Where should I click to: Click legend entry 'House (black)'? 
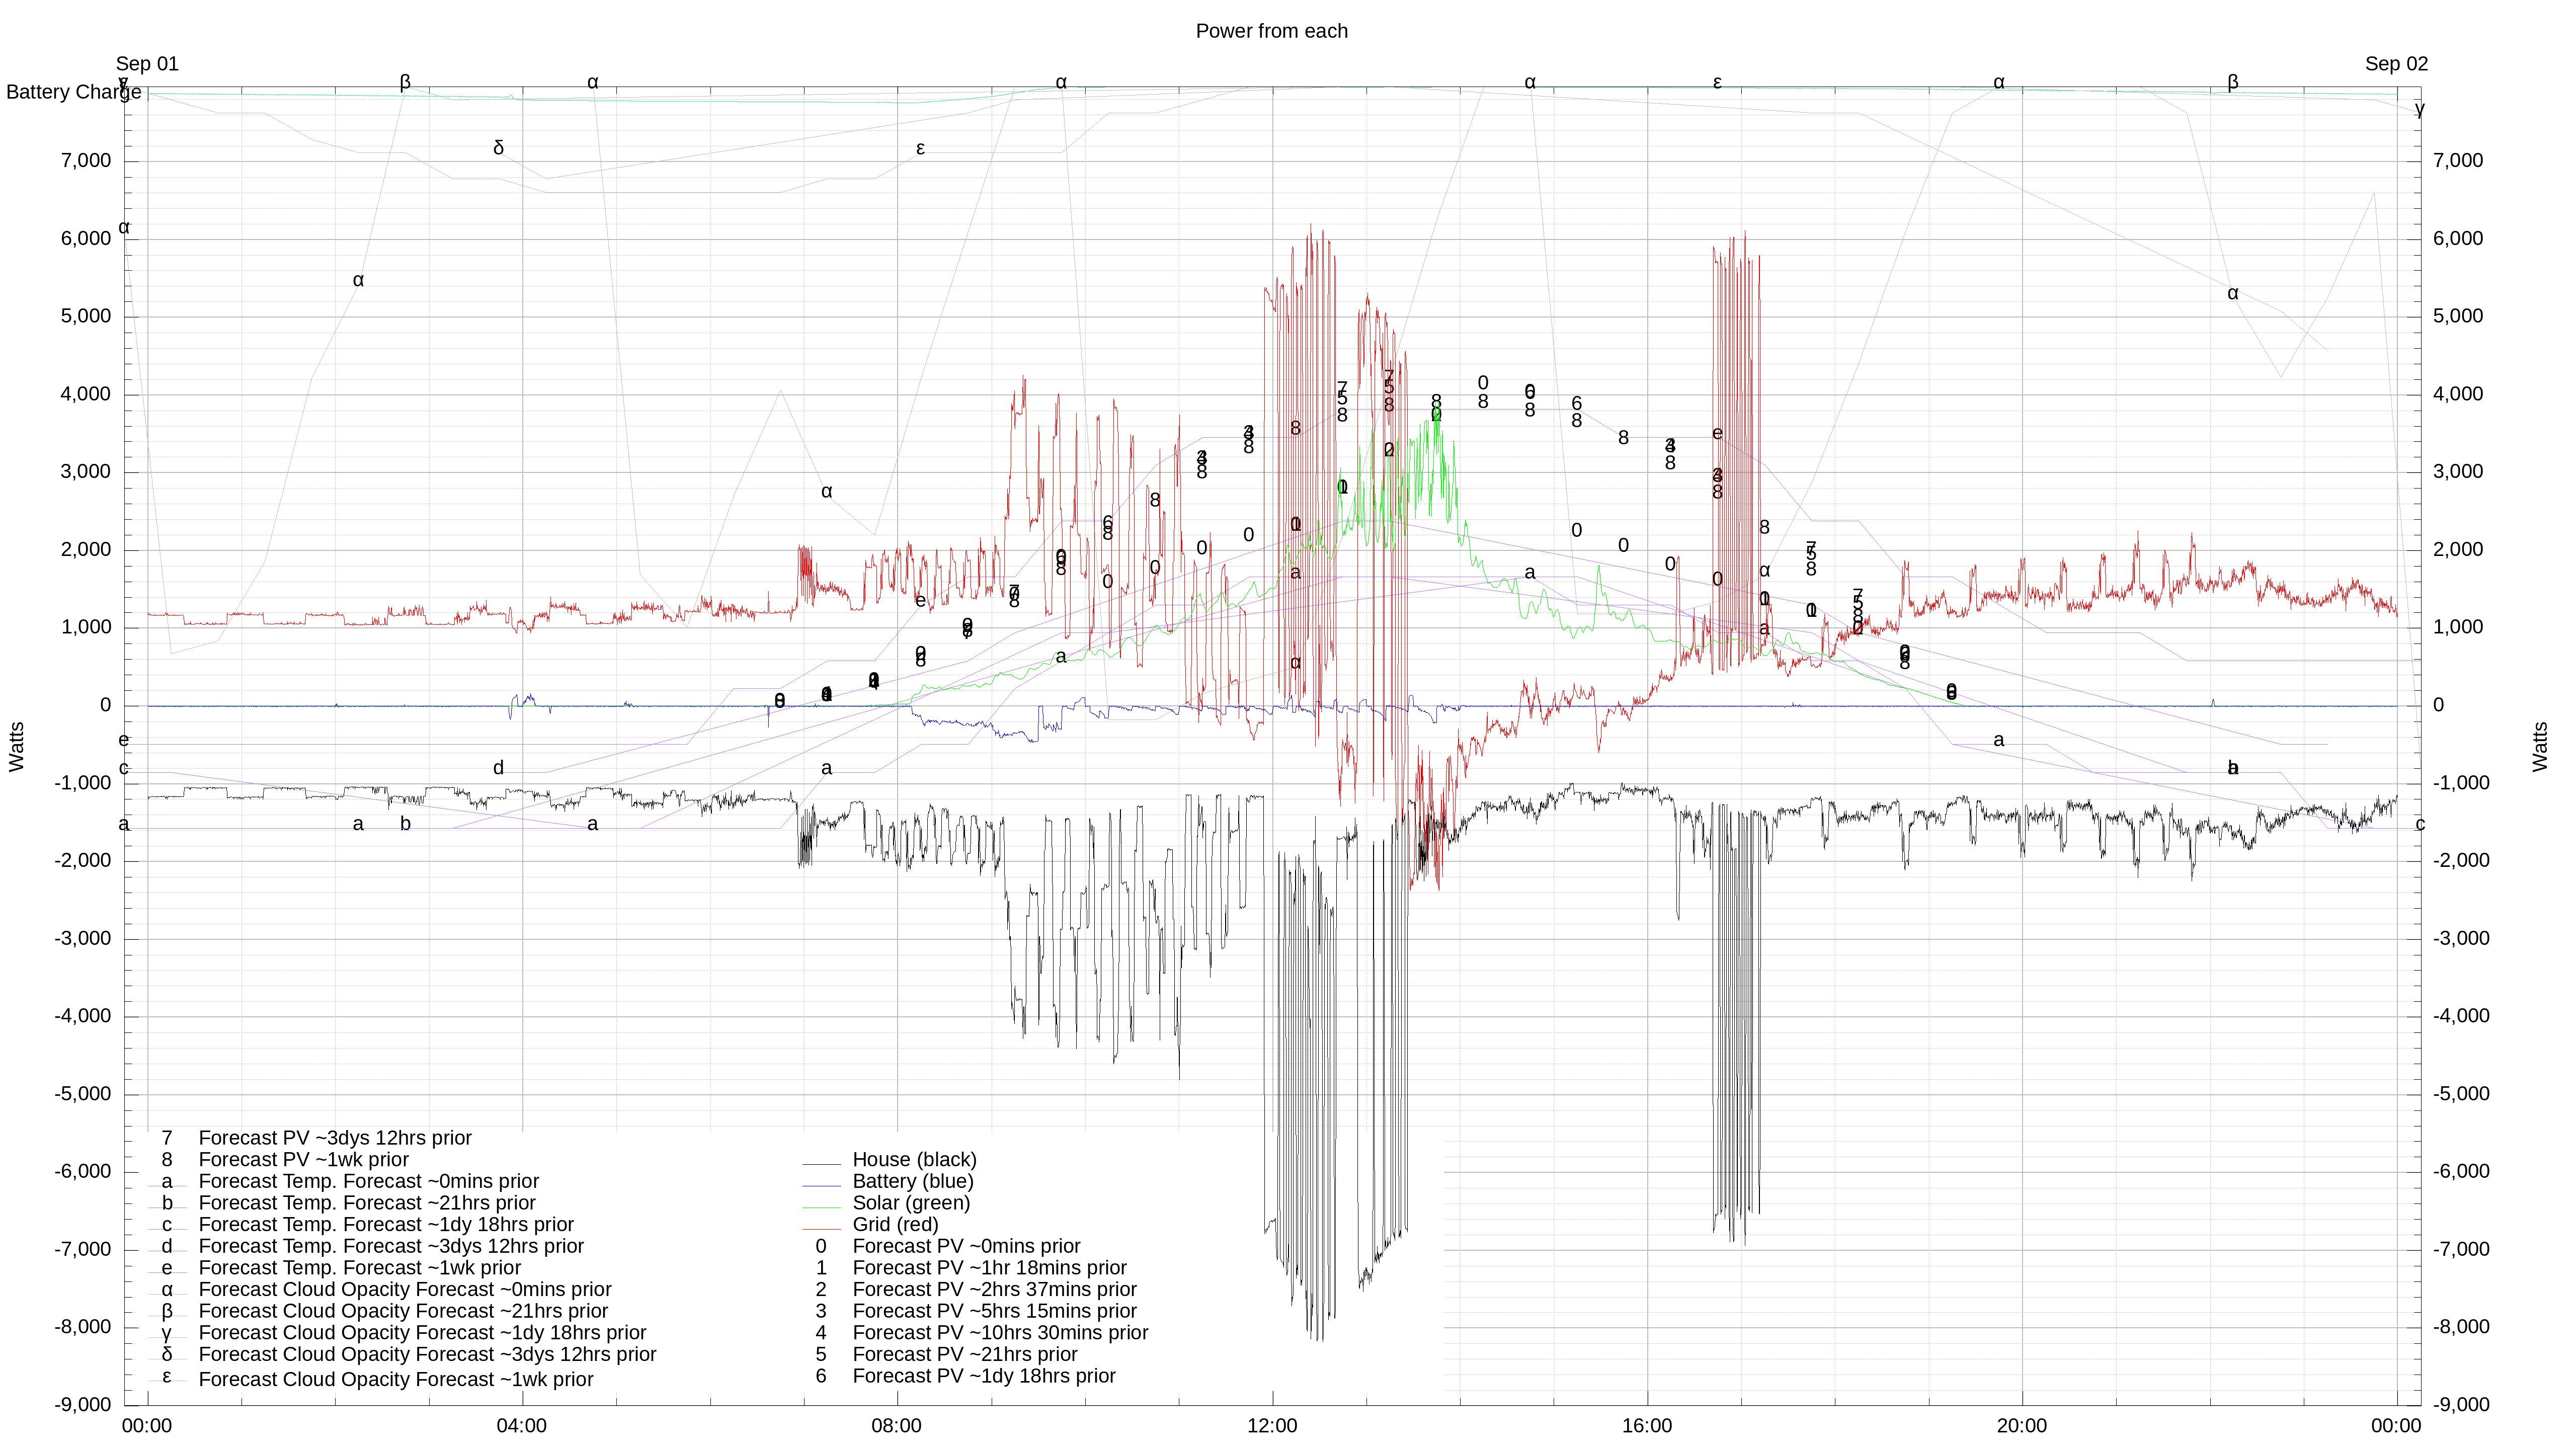[x=914, y=1159]
